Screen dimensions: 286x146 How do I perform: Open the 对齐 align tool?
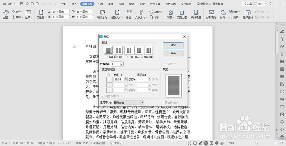pos(223,14)
